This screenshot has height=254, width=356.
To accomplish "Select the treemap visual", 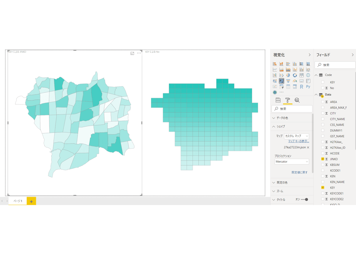I will 302,75.
